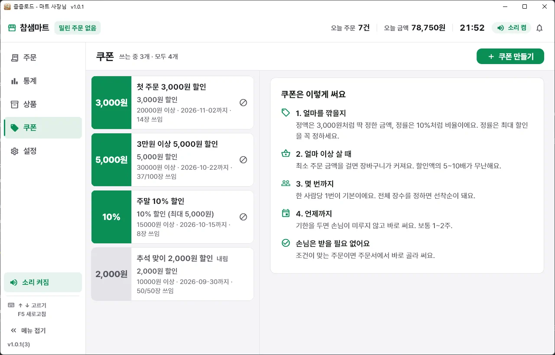The height and width of the screenshot is (355, 555).
Task: Click the F5 새로고침 hint
Action: coord(32,314)
